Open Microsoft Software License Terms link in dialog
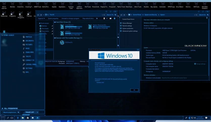The image size is (211, 122). pos(120,79)
